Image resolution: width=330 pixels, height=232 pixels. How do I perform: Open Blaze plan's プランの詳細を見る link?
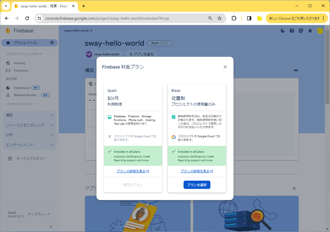[x=197, y=171]
